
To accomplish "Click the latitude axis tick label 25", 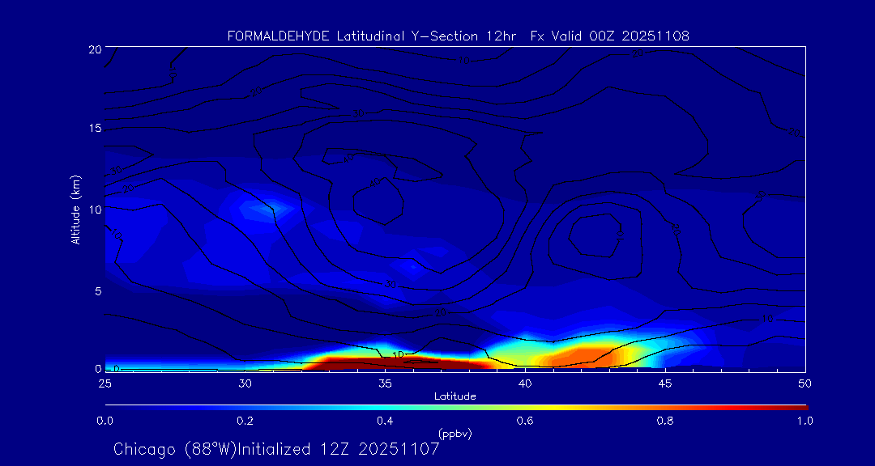I will click(x=105, y=383).
